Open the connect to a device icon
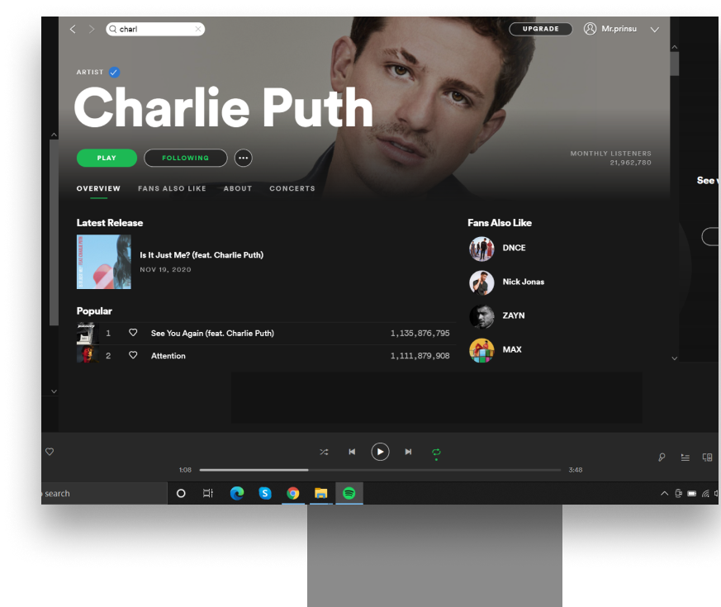The height and width of the screenshot is (607, 721). pos(707,457)
